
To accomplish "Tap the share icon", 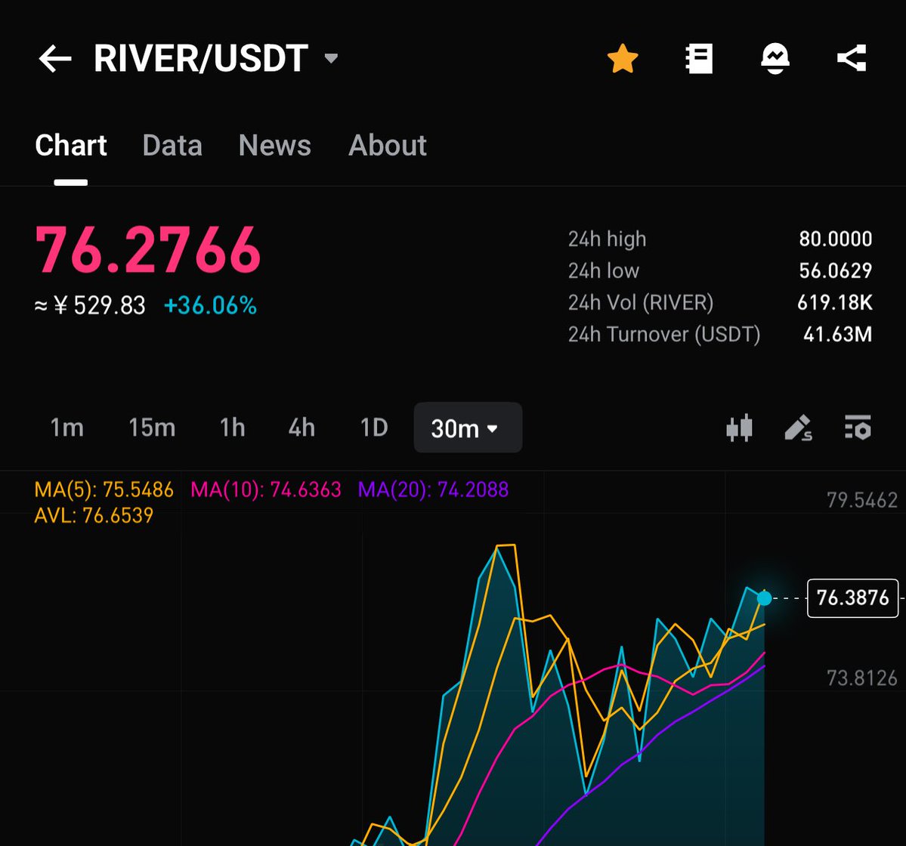I will (x=852, y=59).
